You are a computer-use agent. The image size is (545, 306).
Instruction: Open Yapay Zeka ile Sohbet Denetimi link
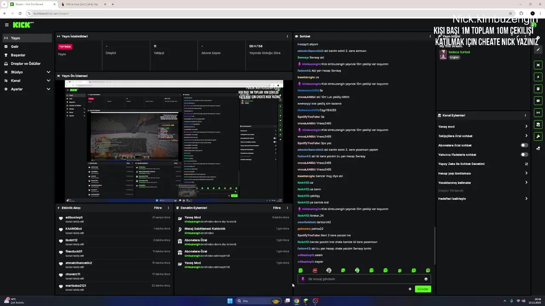(483, 164)
